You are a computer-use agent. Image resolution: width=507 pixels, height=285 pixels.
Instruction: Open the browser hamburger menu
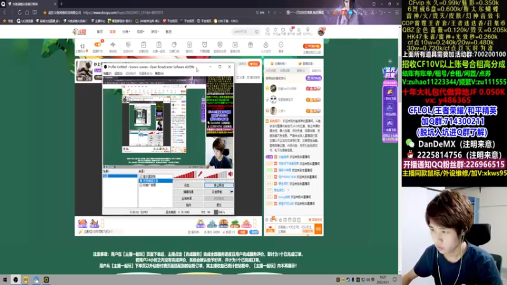click(x=397, y=13)
